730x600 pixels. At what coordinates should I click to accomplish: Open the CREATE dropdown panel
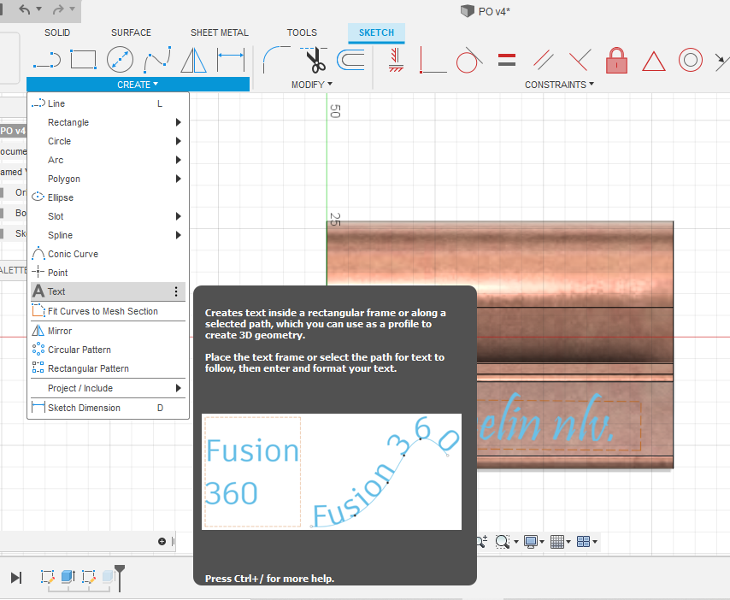(138, 85)
